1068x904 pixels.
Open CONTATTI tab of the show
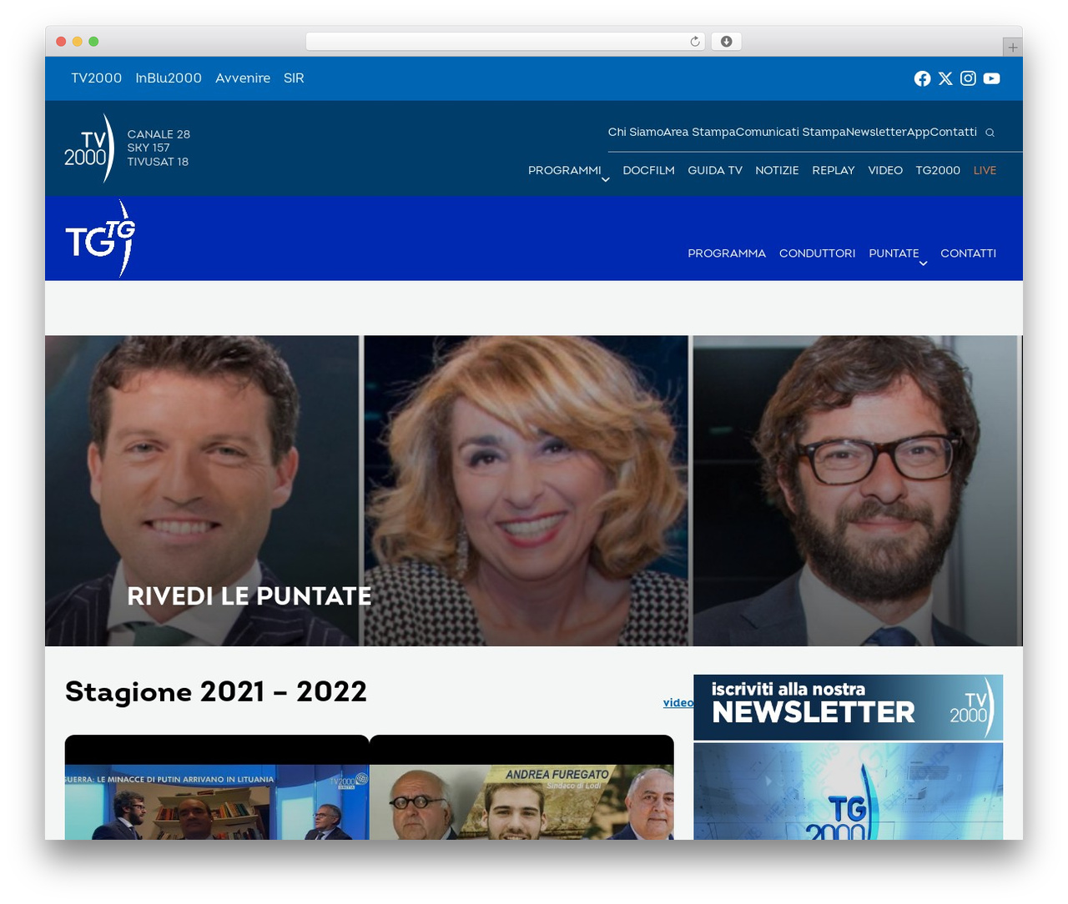point(968,254)
